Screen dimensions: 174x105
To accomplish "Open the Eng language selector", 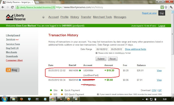I will click(x=162, y=13).
